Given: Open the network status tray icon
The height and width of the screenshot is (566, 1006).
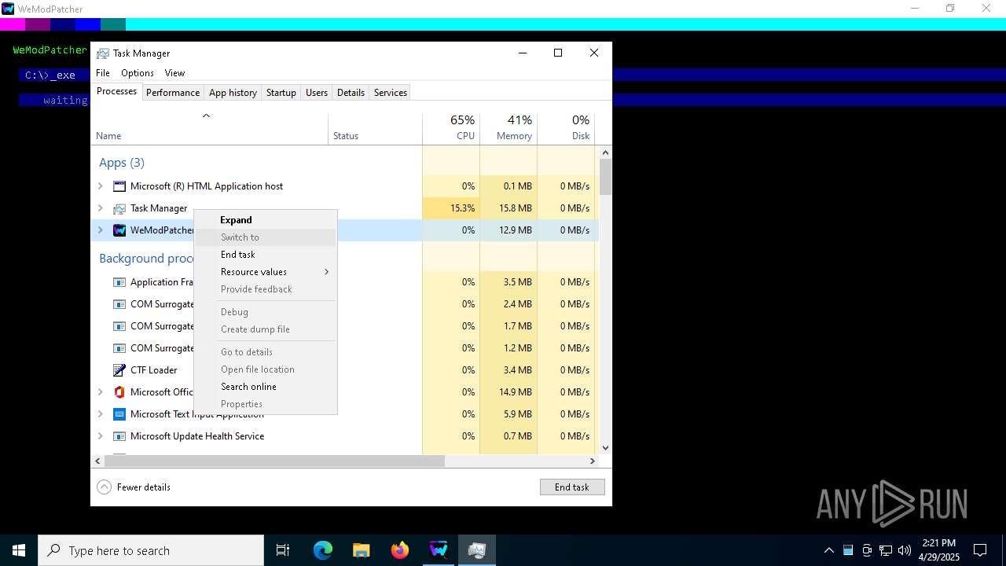Looking at the screenshot, I should pos(886,550).
